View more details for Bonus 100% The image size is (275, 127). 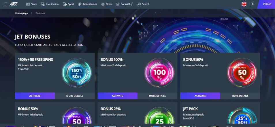pos(157,96)
